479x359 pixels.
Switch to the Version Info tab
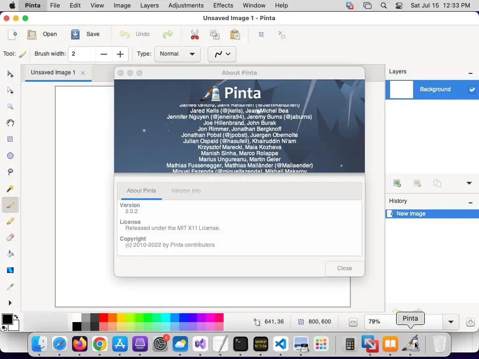(186, 191)
